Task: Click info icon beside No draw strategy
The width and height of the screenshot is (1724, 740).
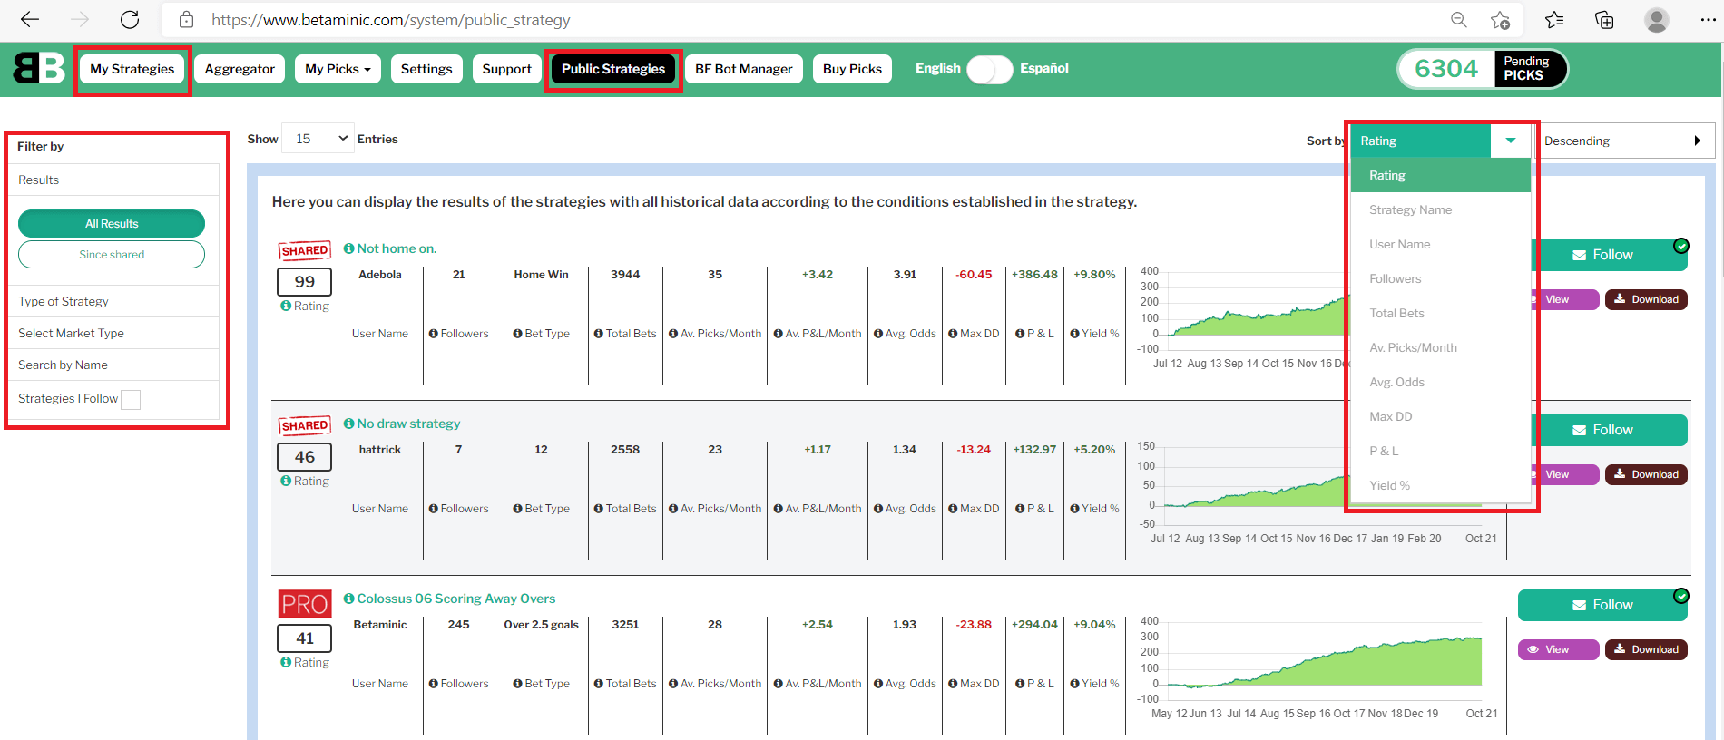Action: 348,424
